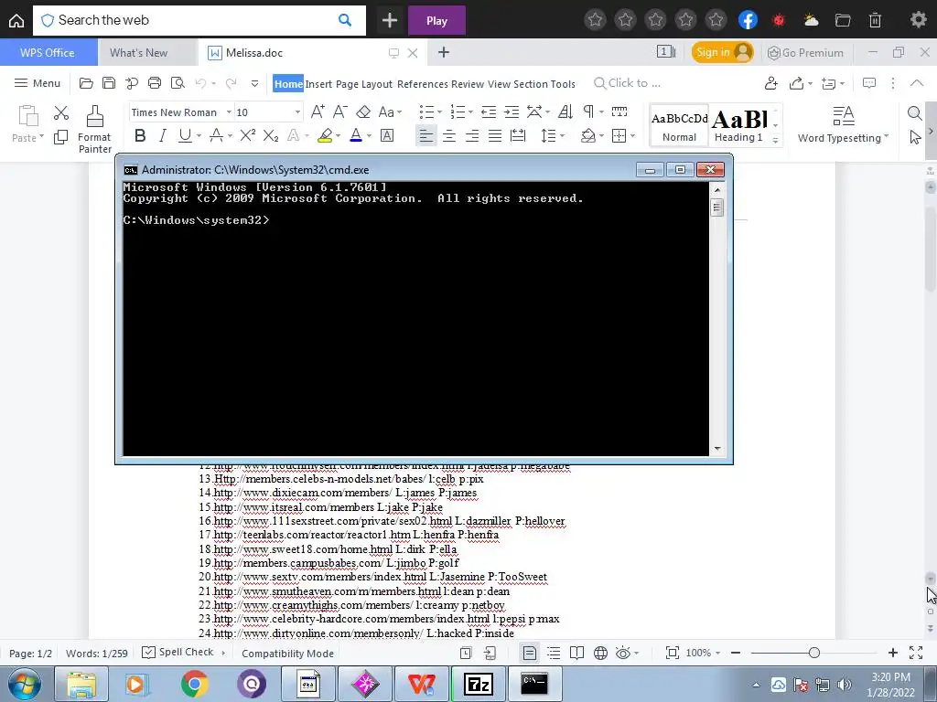The width and height of the screenshot is (937, 702).
Task: Expand the styles gallery arrow
Action: point(775,139)
